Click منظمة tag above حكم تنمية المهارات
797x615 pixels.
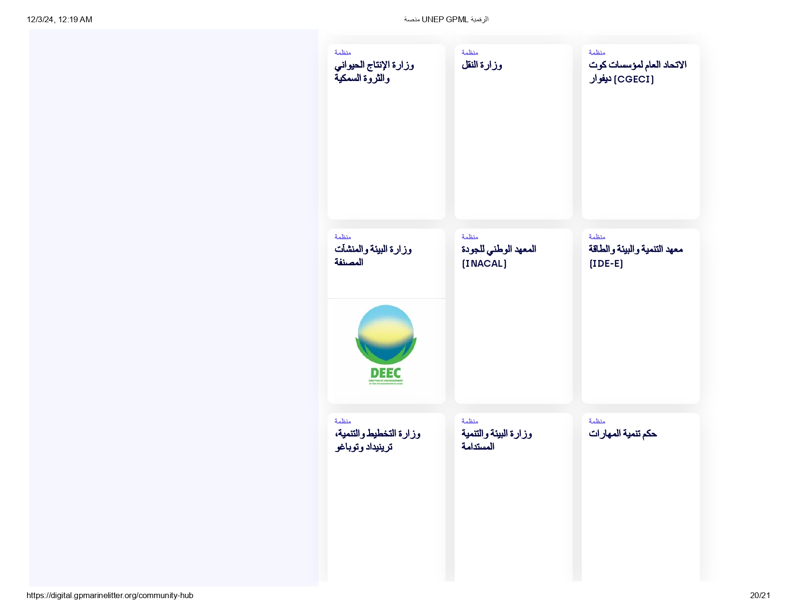click(597, 421)
